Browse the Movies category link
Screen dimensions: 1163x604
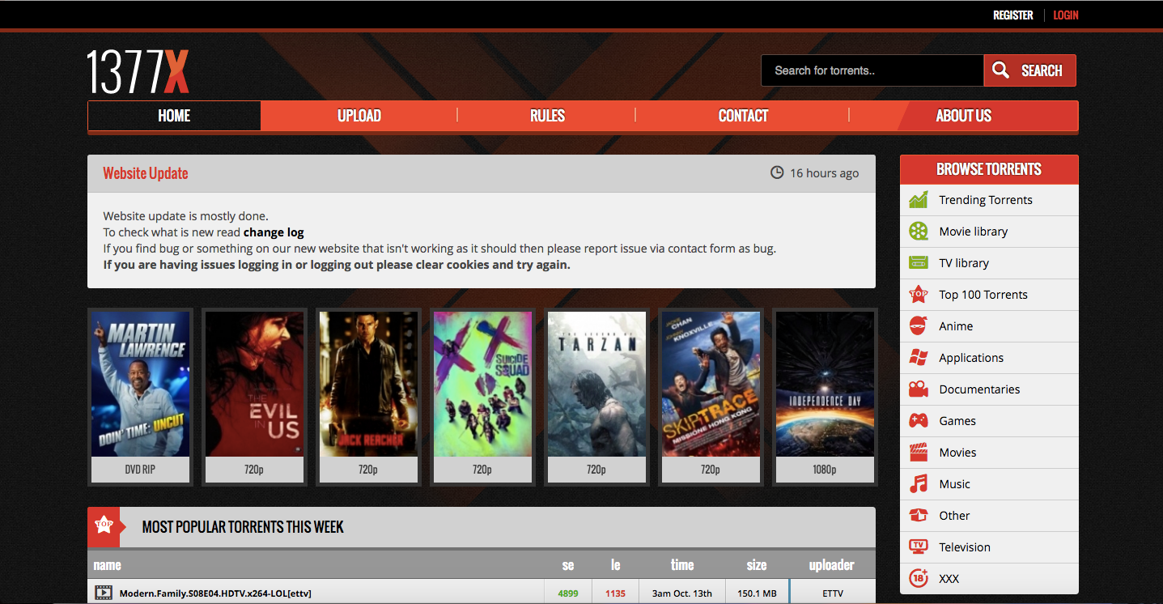(957, 453)
